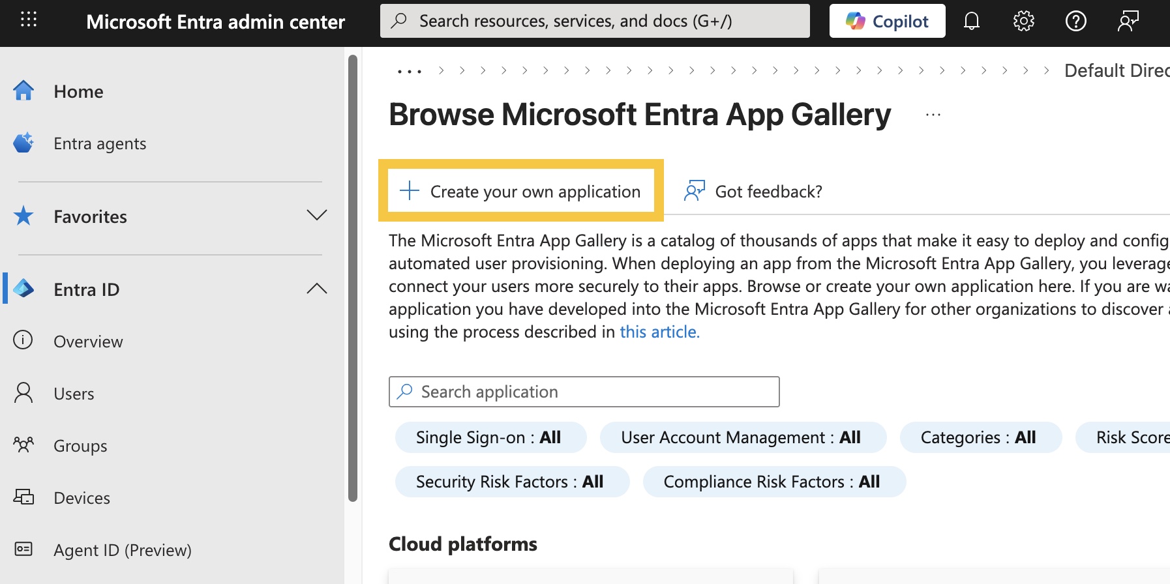Viewport: 1170px width, 584px height.
Task: Click the Entra agents icon
Action: [23, 143]
